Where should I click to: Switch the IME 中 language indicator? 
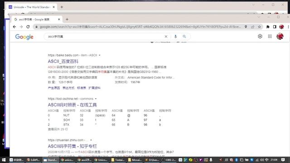(267, 160)
